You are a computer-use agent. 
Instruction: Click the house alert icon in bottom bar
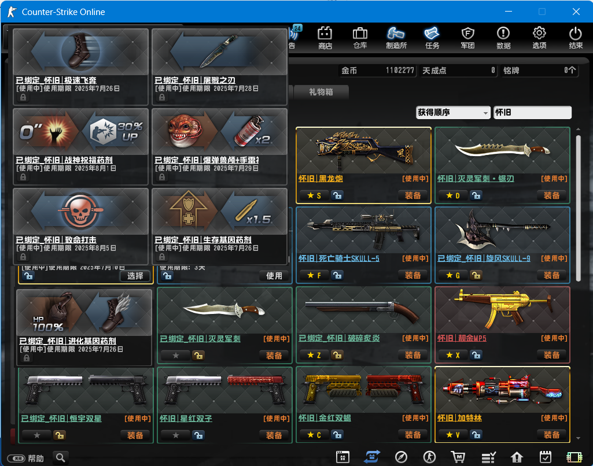coord(517,457)
